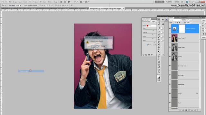
Task: Click the Adjustments panel eye visibility icon
Action: (152, 55)
